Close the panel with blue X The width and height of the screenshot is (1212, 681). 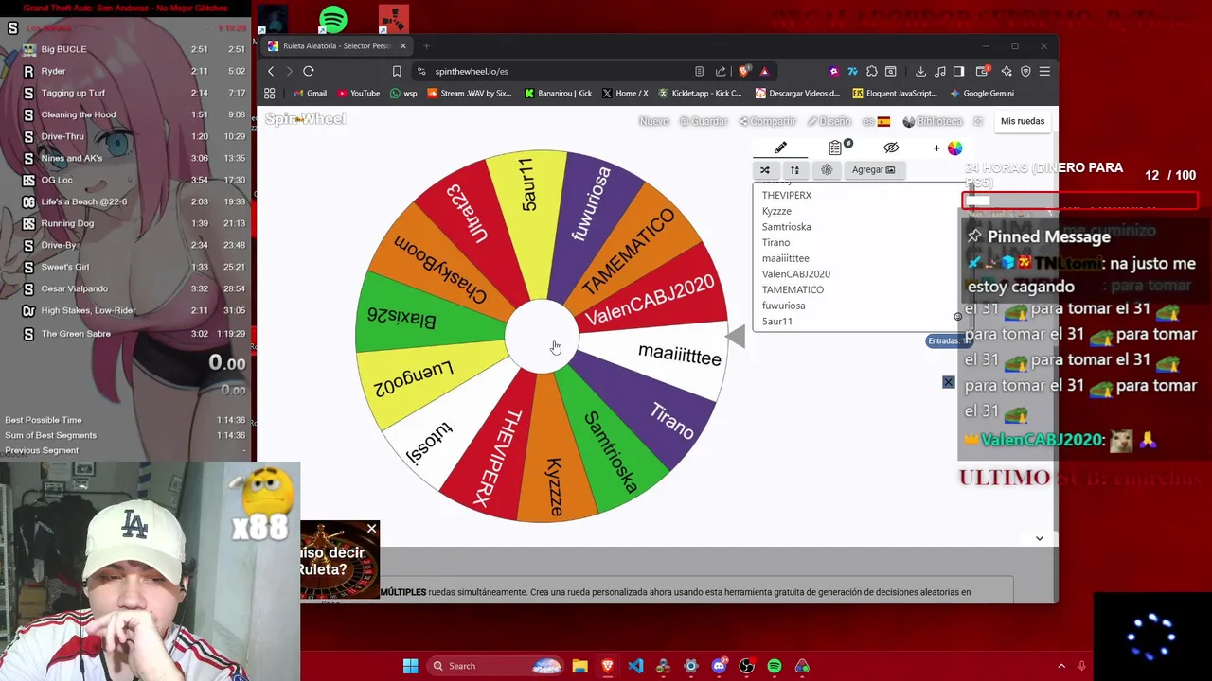[948, 382]
